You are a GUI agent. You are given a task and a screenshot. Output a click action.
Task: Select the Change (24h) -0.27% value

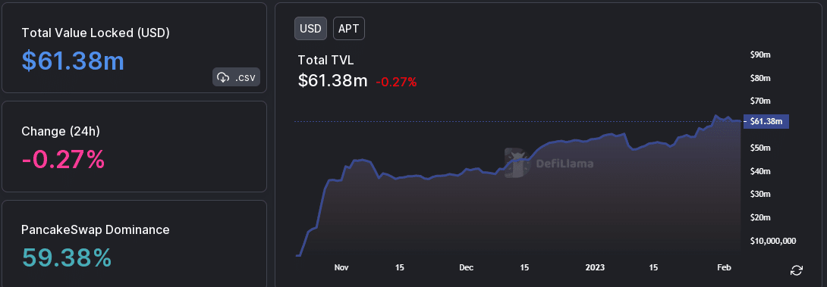coord(63,159)
